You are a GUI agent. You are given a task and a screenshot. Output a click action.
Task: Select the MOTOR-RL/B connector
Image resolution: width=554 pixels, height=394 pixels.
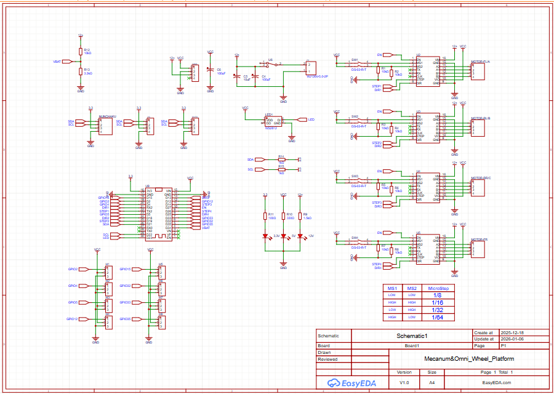tap(478, 128)
